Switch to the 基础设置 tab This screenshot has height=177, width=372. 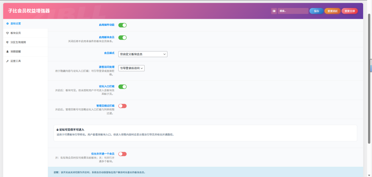coord(15,23)
